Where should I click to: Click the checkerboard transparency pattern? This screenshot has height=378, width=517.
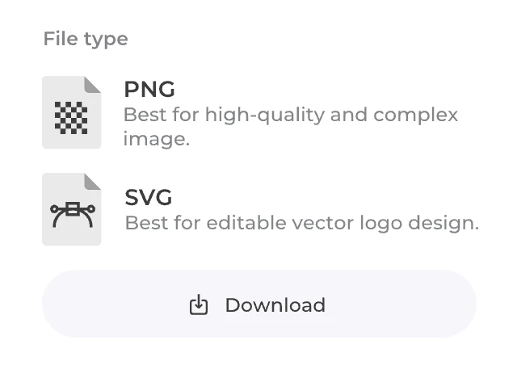[71, 118]
